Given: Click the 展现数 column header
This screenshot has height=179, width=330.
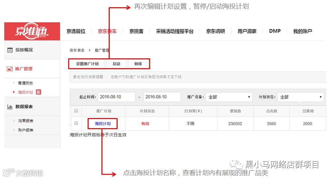Looking at the screenshot, I should [235, 111].
